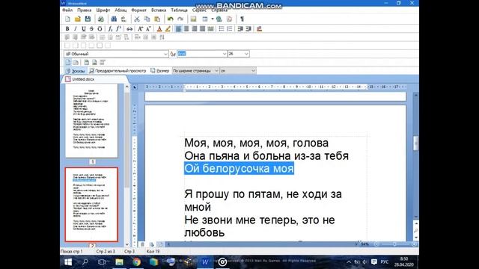
Task: Align text right
Action: (x=195, y=29)
